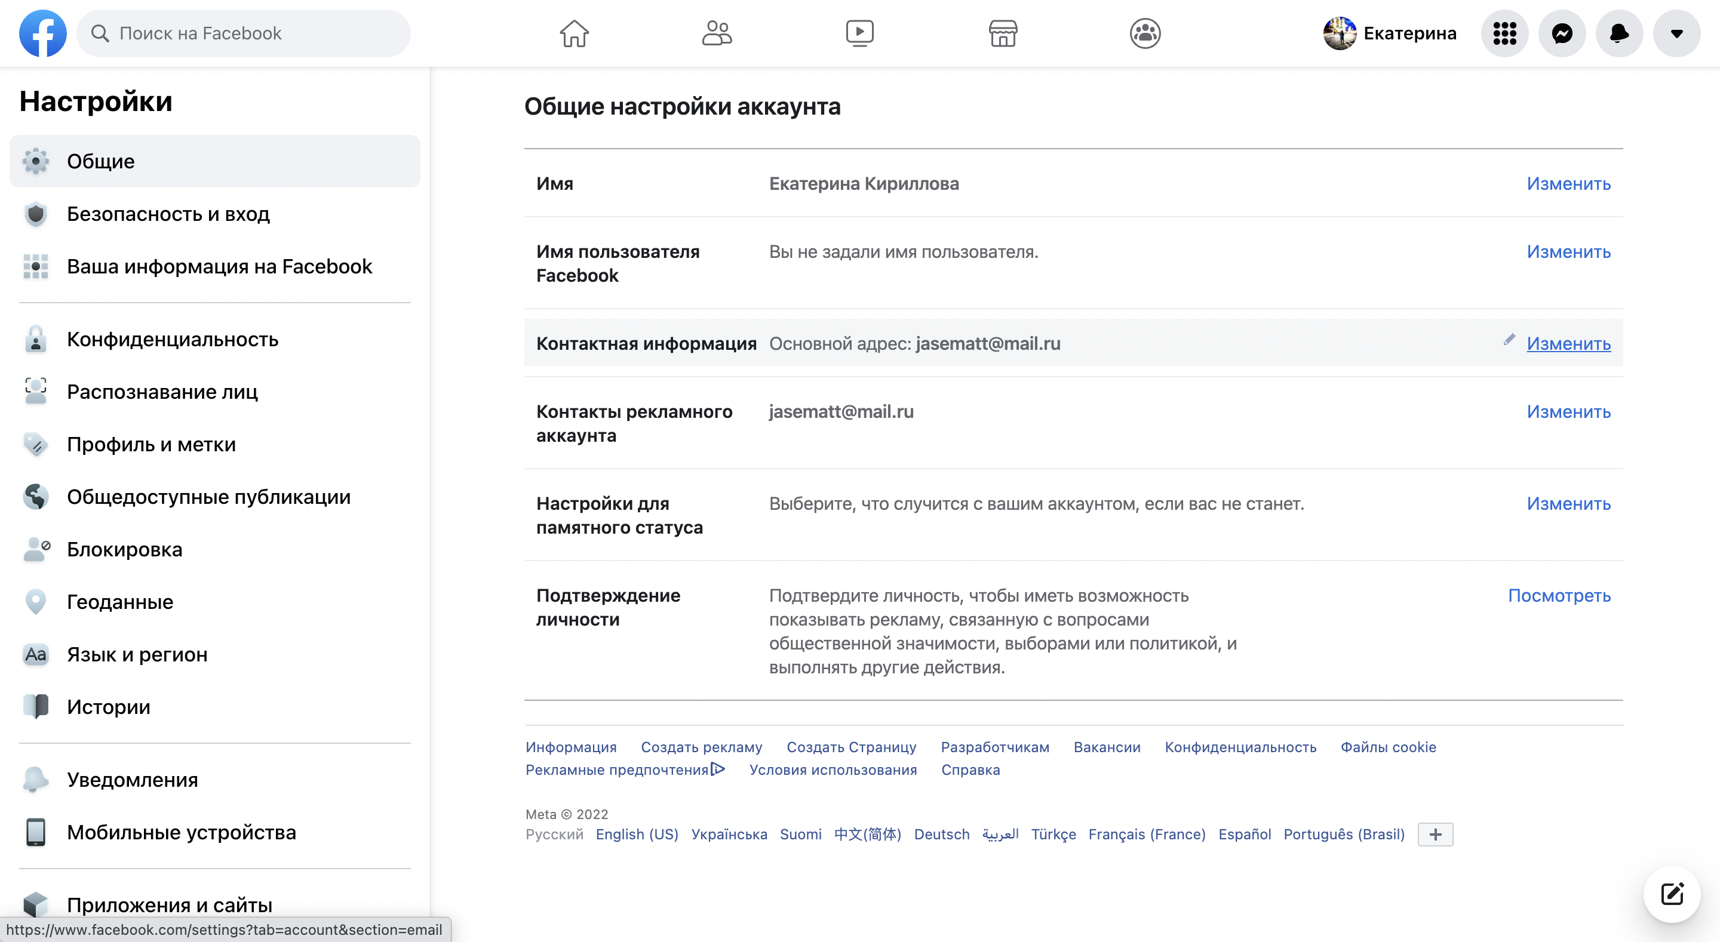Open Конфиденциальность settings section
The image size is (1720, 942).
tap(215, 340)
